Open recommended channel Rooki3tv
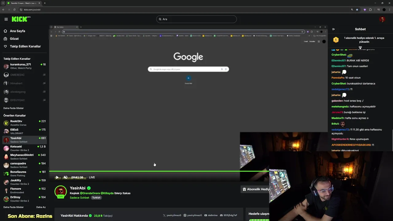Image resolution: width=393 pixels, height=221 pixels. coord(25,123)
